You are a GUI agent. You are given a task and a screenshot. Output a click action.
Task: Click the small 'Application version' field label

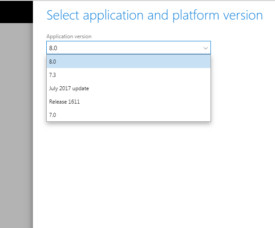(69, 36)
